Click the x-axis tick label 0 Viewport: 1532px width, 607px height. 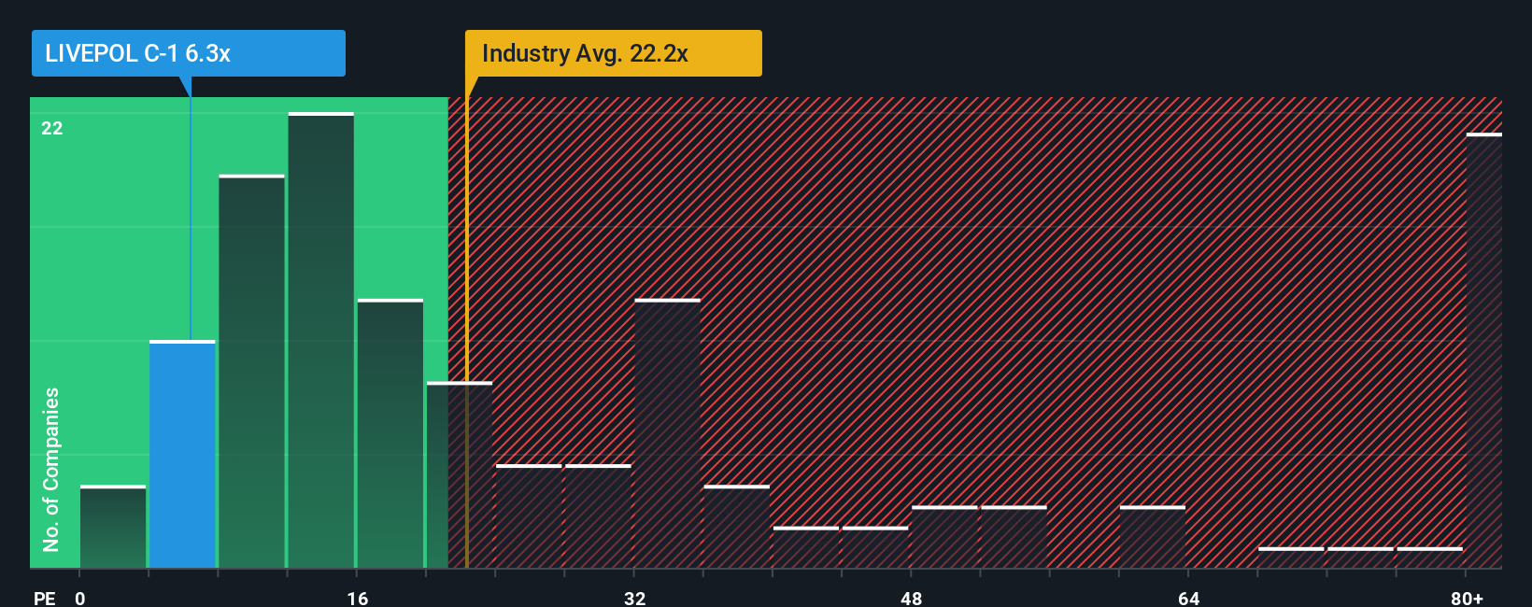click(x=80, y=599)
